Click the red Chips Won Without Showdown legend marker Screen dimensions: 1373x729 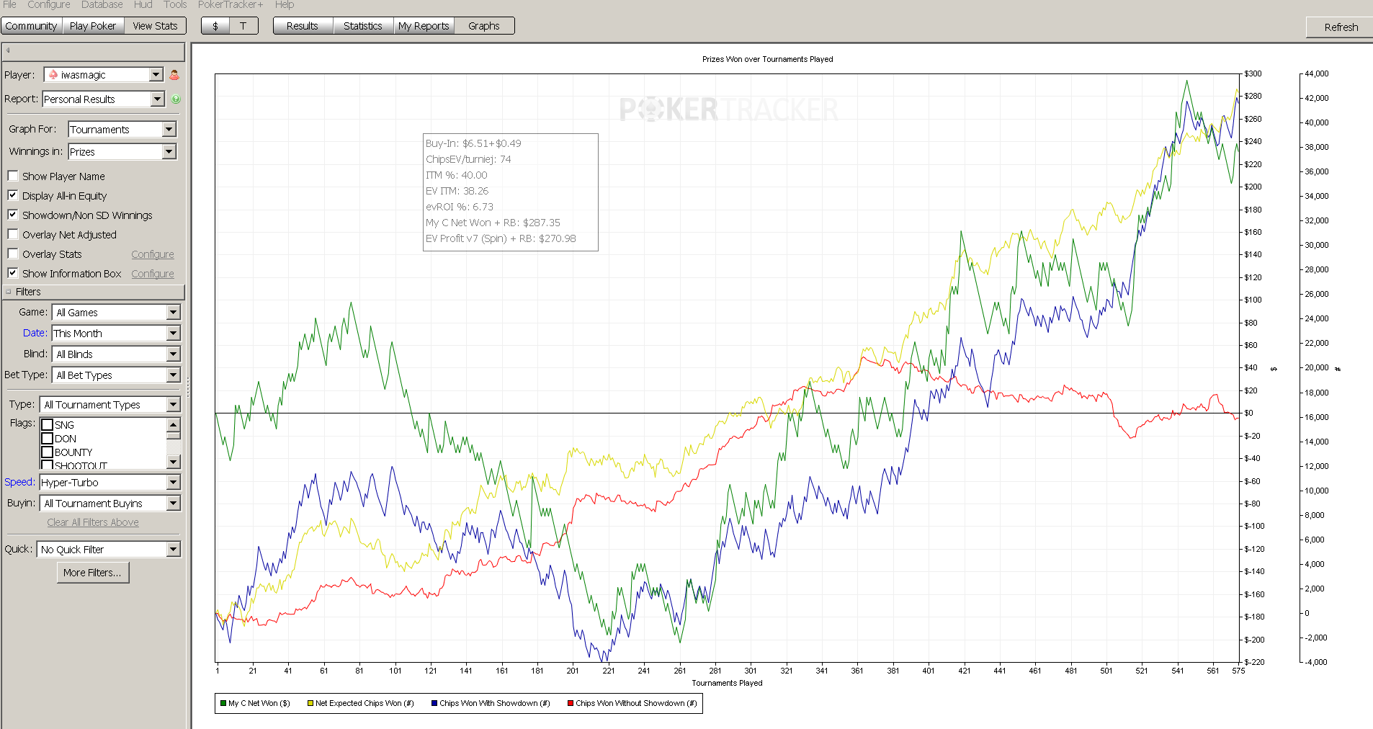coord(571,703)
